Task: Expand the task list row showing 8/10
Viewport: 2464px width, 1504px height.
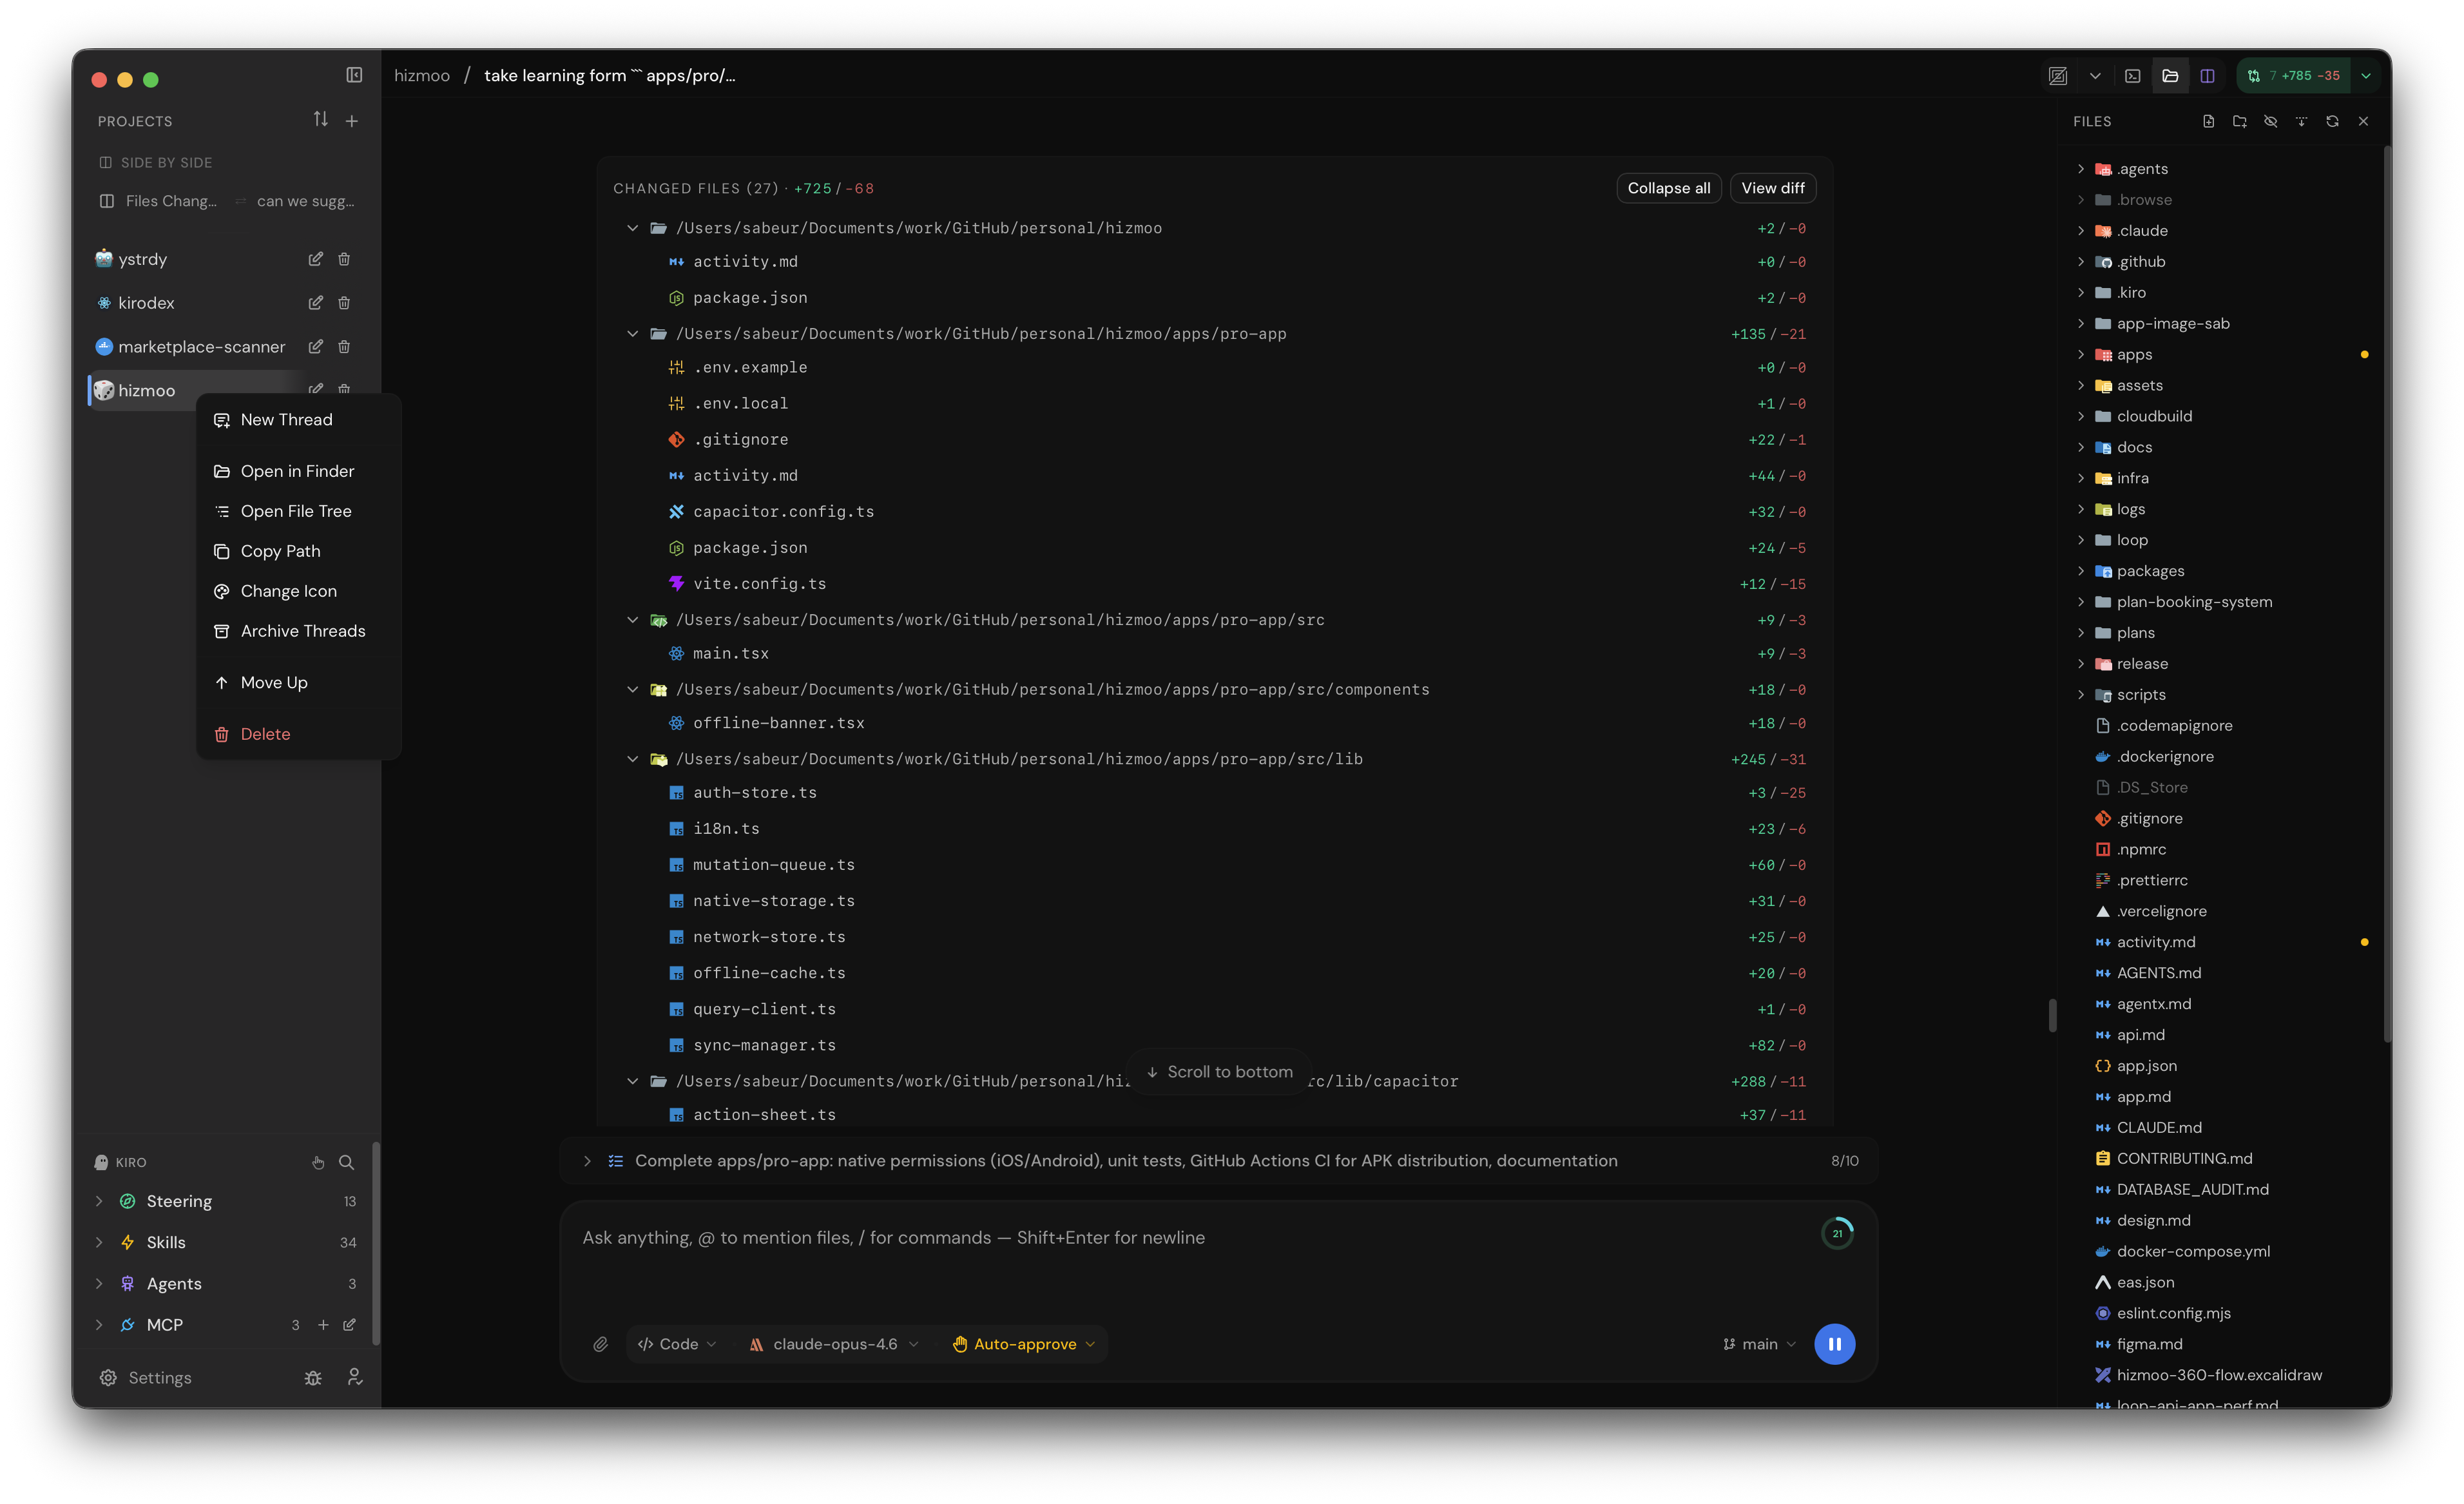Action: click(x=1218, y=1161)
